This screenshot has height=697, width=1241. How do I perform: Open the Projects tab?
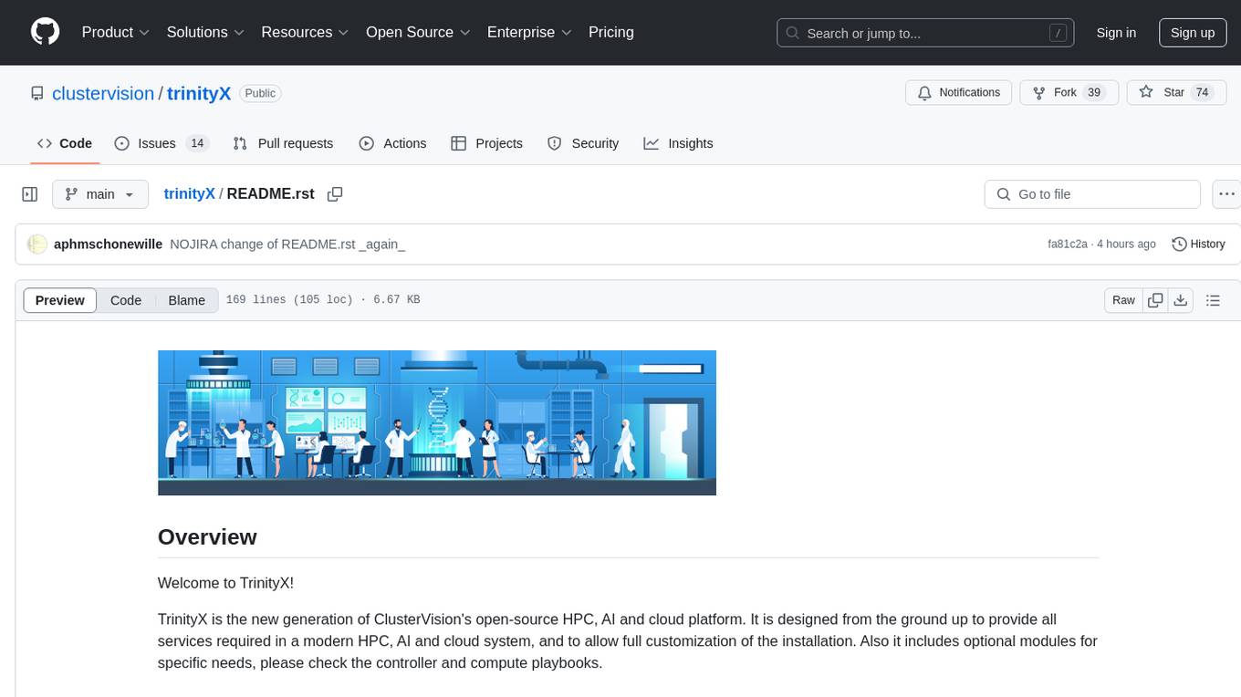pyautogui.click(x=486, y=143)
